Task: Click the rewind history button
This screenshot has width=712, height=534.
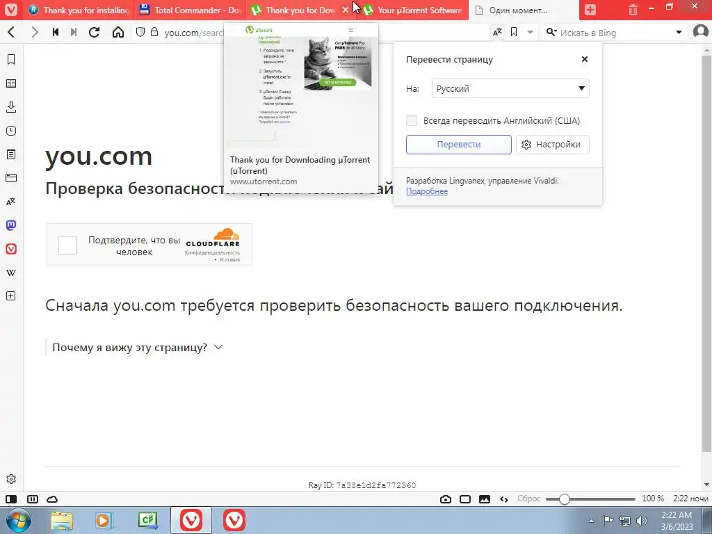Action: coord(56,32)
